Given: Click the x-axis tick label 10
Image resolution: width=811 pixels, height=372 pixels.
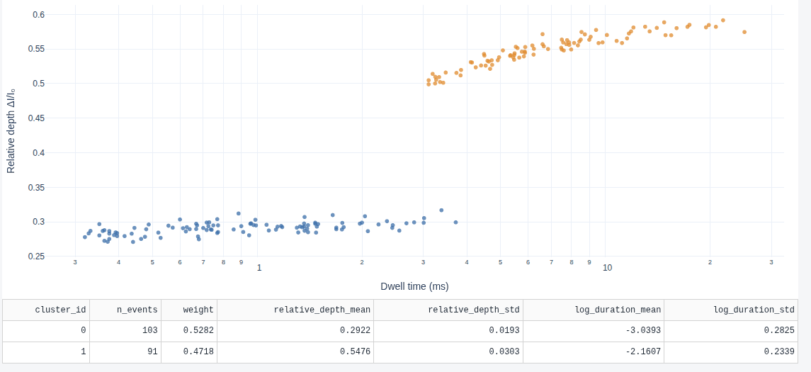Looking at the screenshot, I should (x=607, y=268).
